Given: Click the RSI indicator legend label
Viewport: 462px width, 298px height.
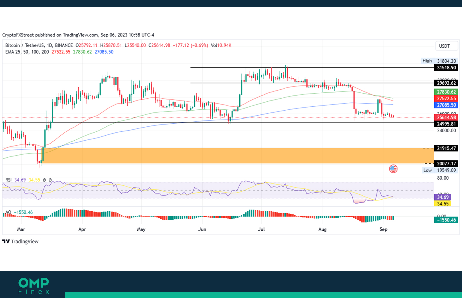Looking at the screenshot, I should pyautogui.click(x=9, y=180).
